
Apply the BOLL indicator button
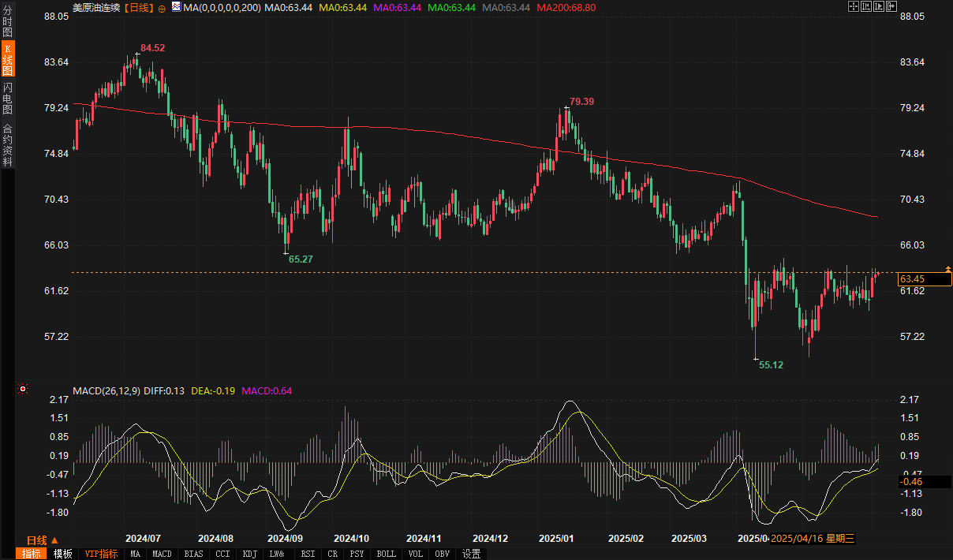click(387, 554)
